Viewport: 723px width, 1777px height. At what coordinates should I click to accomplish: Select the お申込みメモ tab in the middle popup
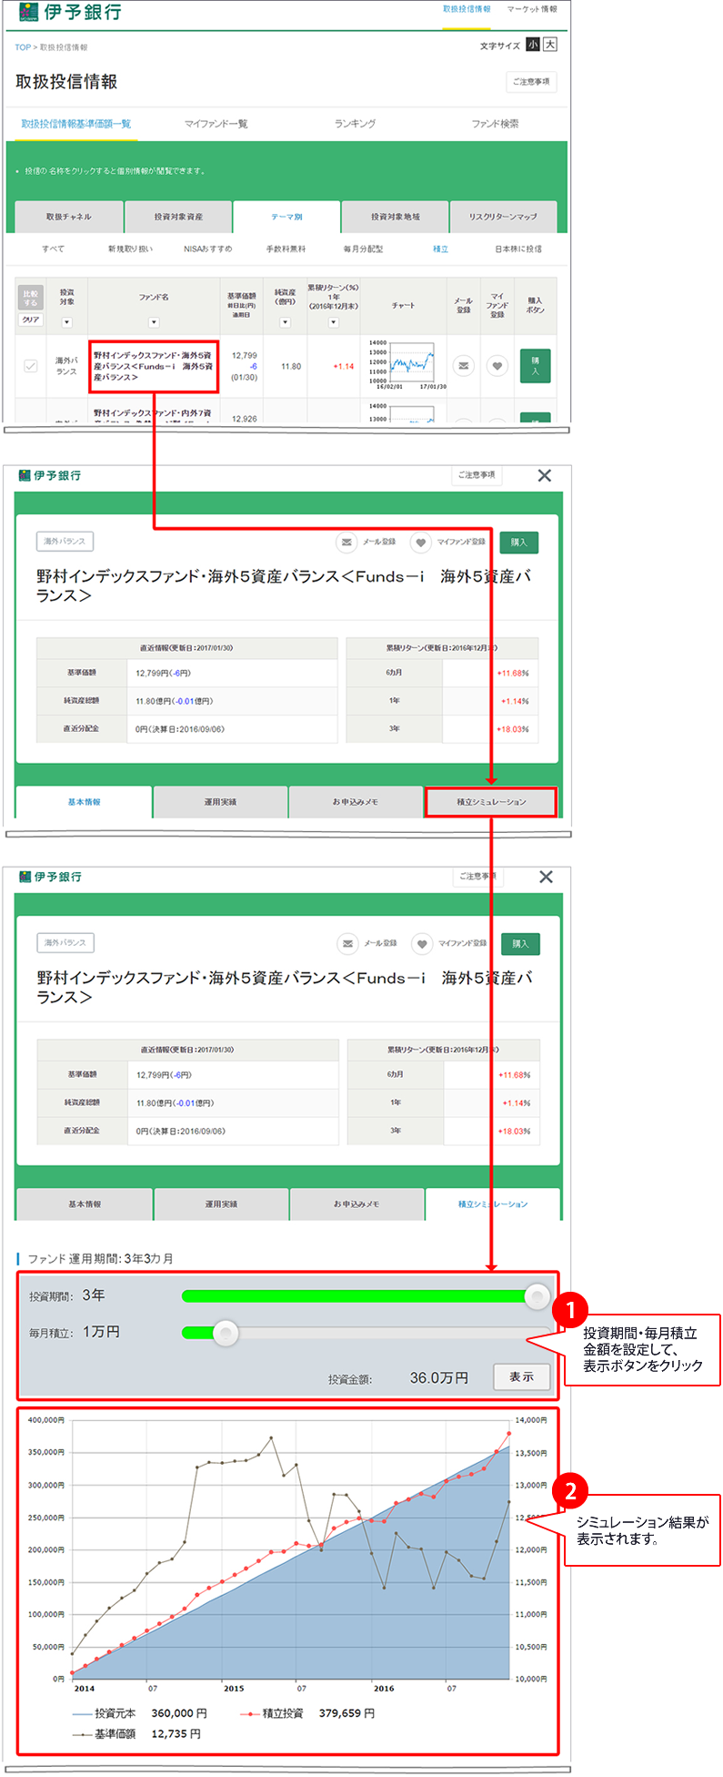[x=356, y=802]
